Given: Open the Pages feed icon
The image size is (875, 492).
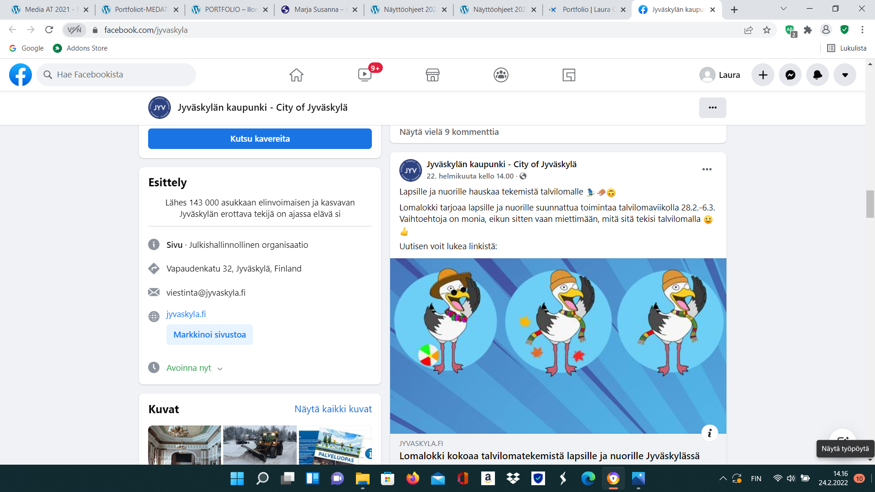Looking at the screenshot, I should tap(569, 75).
